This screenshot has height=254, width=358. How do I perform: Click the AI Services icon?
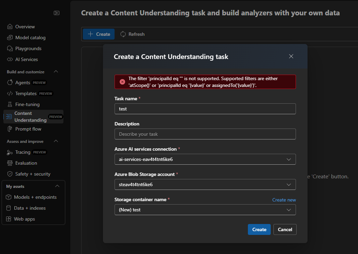(10, 59)
